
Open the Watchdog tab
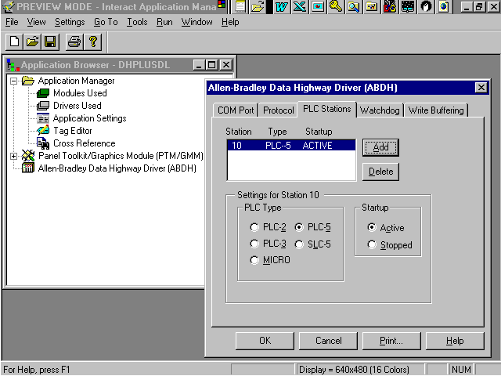[x=380, y=110]
